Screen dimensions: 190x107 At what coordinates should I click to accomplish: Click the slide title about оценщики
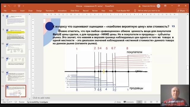click(111, 26)
